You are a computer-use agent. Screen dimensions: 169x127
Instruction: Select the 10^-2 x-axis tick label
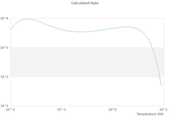tap(11, 110)
